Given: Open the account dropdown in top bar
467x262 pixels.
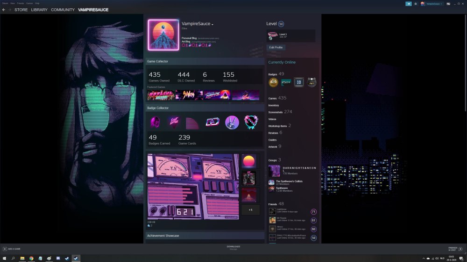Looking at the screenshot, I should tap(434, 4).
